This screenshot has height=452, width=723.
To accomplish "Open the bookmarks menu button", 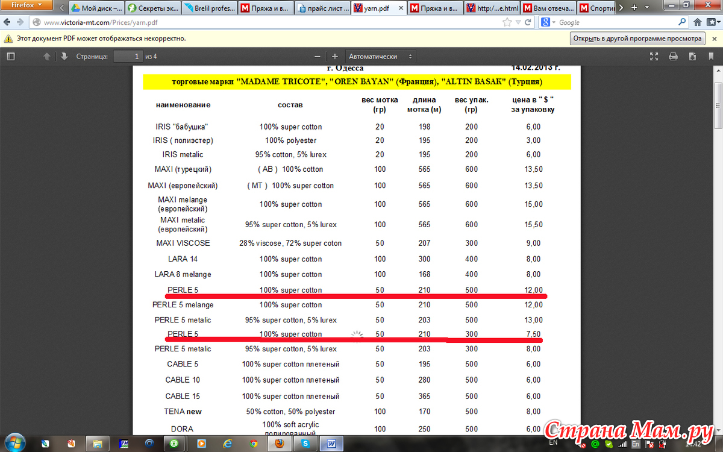I will [713, 22].
